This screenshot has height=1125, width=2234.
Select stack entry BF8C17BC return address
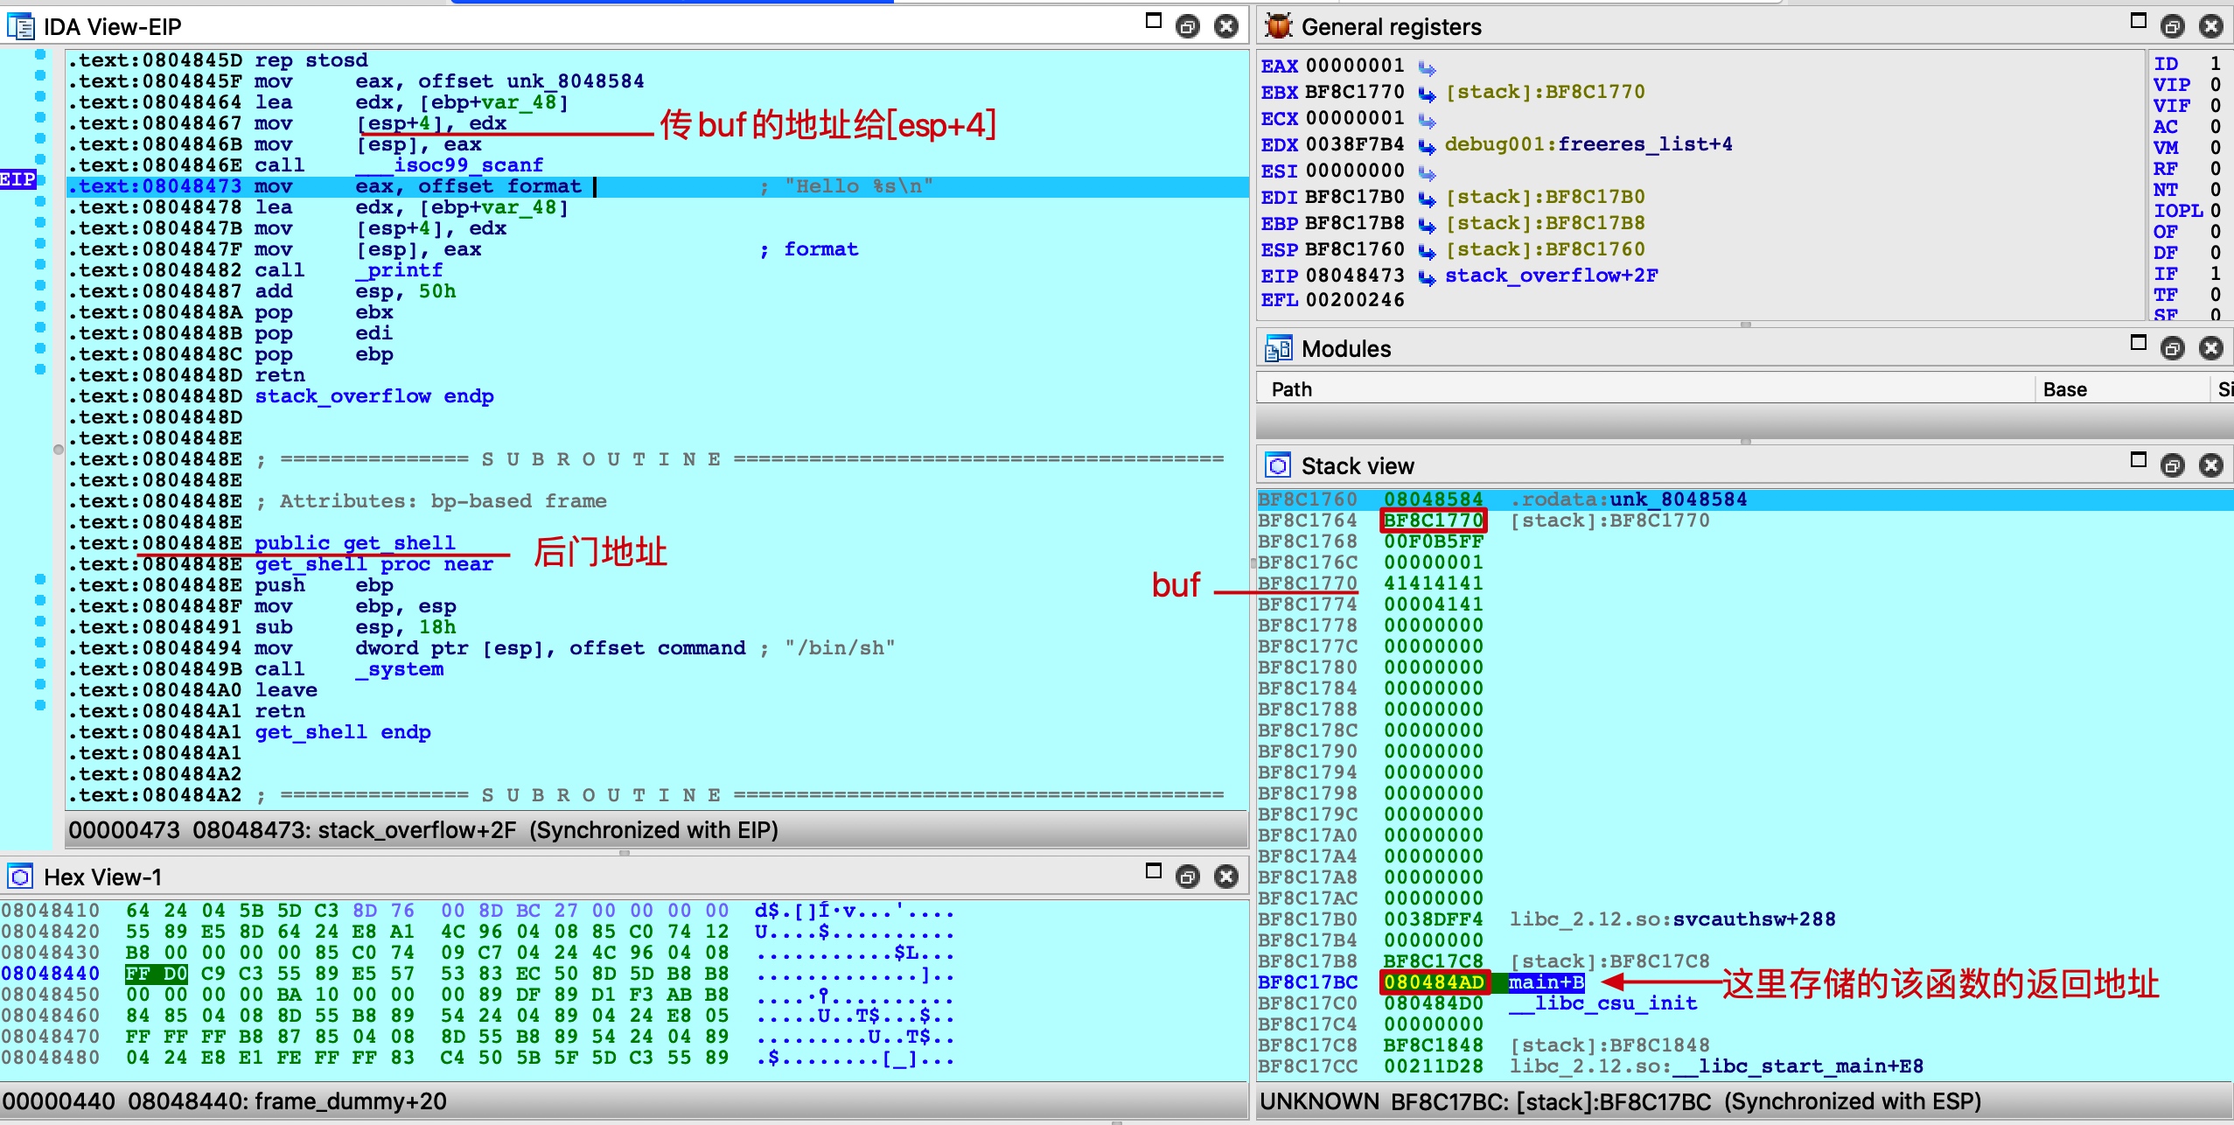tap(1434, 982)
